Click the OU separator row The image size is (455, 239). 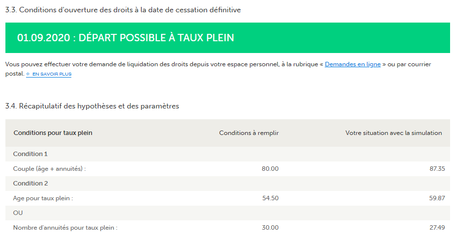[227, 213]
